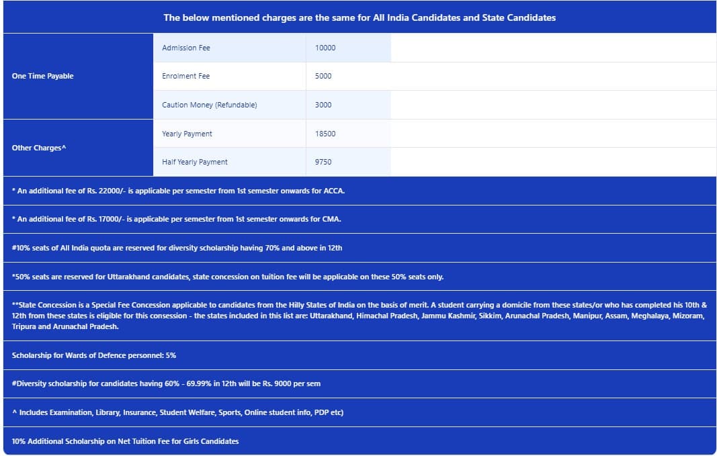717x456 pixels.
Task: Click the One Time Payable row header
Action: click(43, 76)
